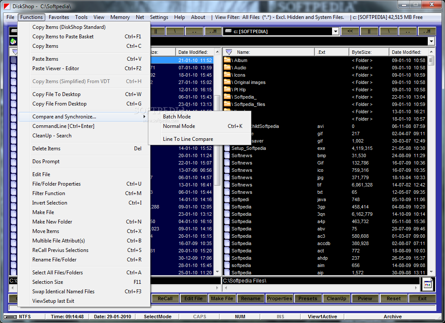Sort right pane by ByteSize column header
The height and width of the screenshot is (323, 445).
[x=369, y=52]
